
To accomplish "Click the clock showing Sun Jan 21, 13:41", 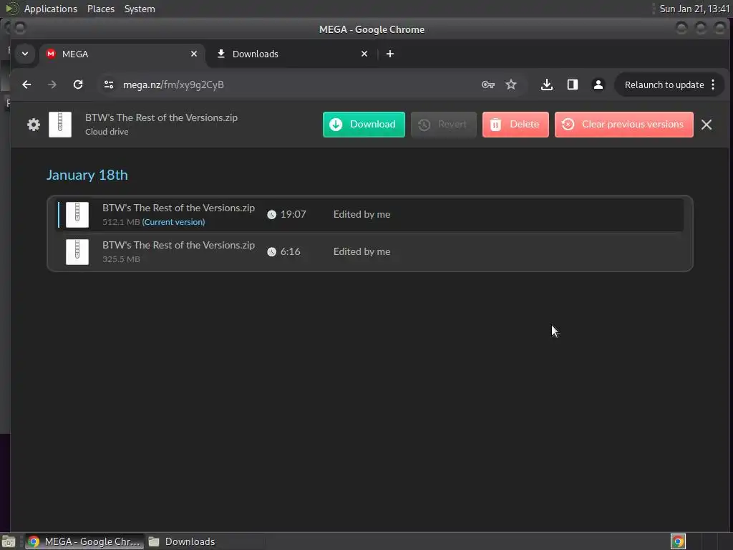I will click(694, 9).
